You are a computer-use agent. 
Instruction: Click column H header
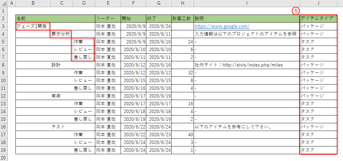182,3
